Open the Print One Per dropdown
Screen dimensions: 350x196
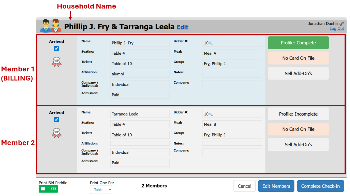[101, 190]
